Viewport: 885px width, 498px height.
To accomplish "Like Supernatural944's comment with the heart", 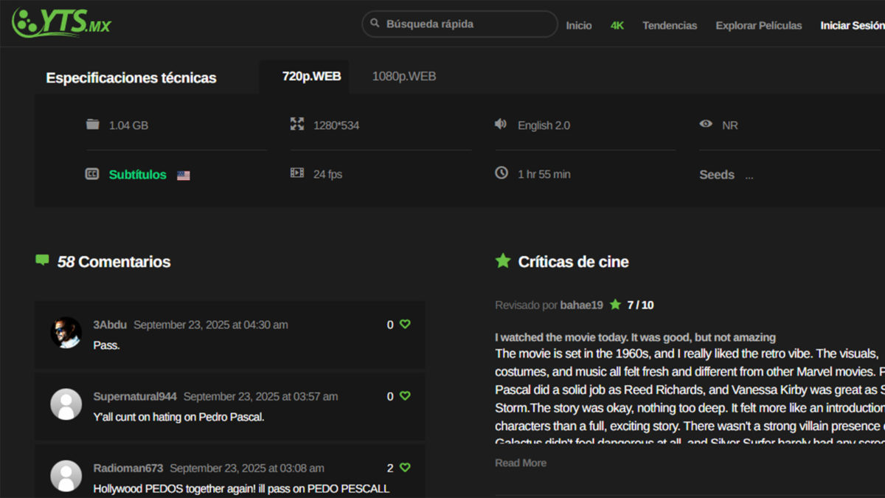I will click(x=405, y=395).
